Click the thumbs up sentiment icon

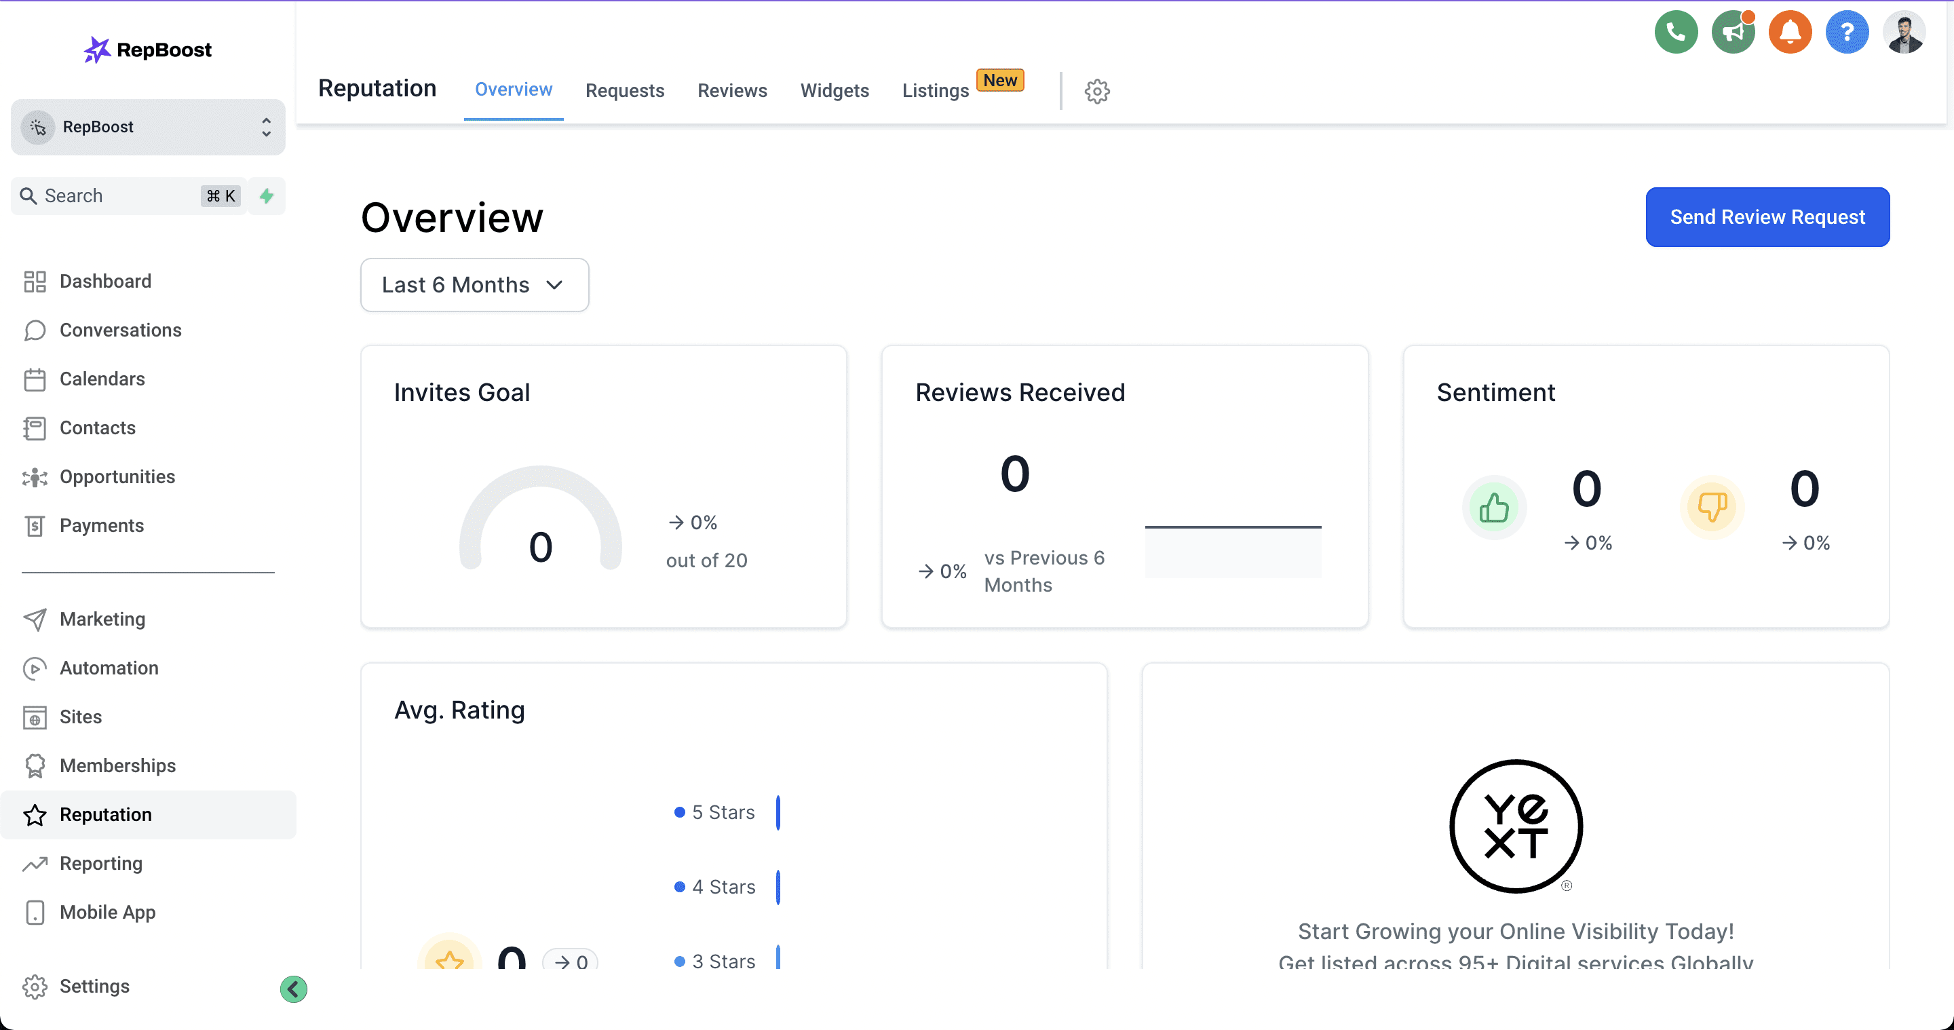pyautogui.click(x=1493, y=508)
